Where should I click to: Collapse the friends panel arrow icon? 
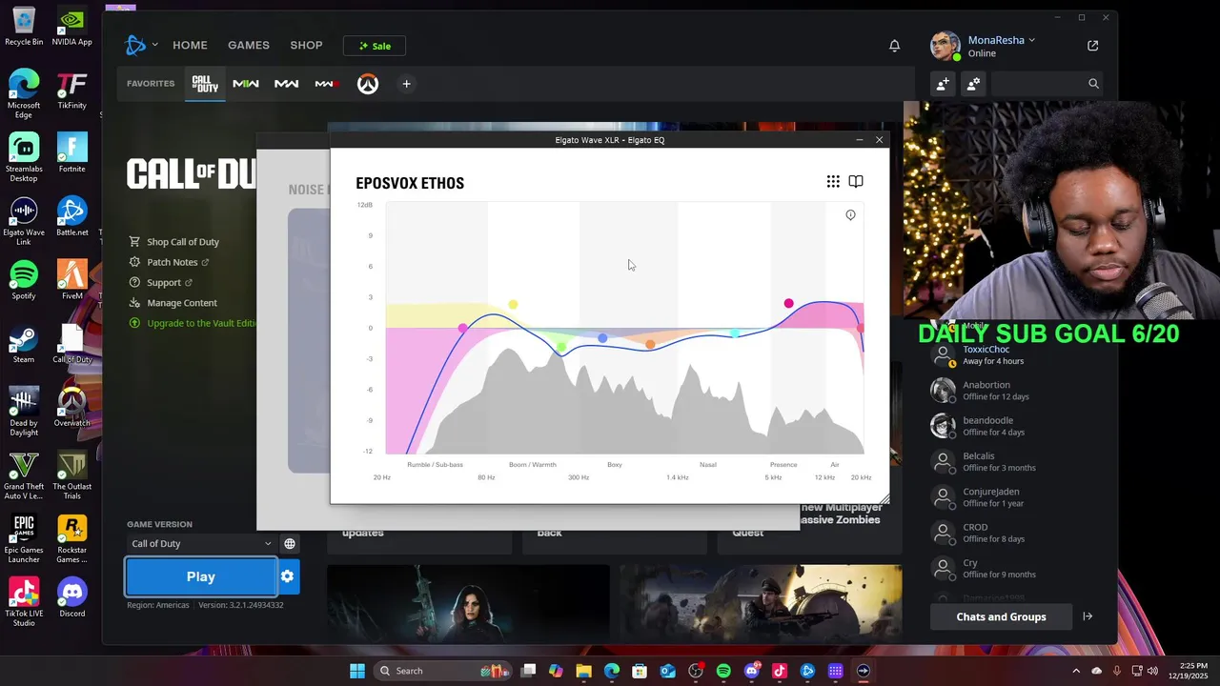1088,616
